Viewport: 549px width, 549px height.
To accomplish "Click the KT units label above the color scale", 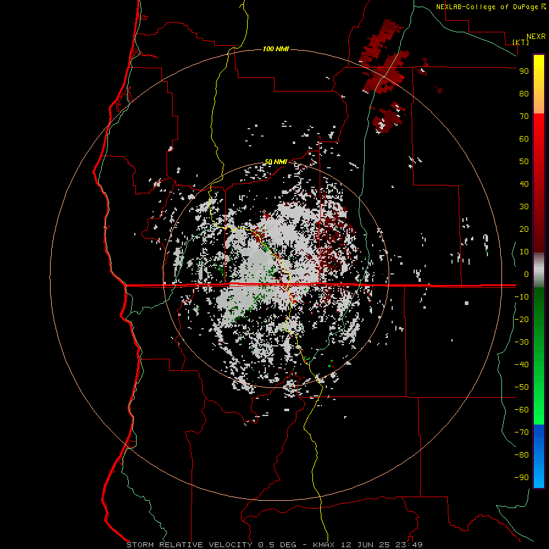I will click(x=521, y=42).
